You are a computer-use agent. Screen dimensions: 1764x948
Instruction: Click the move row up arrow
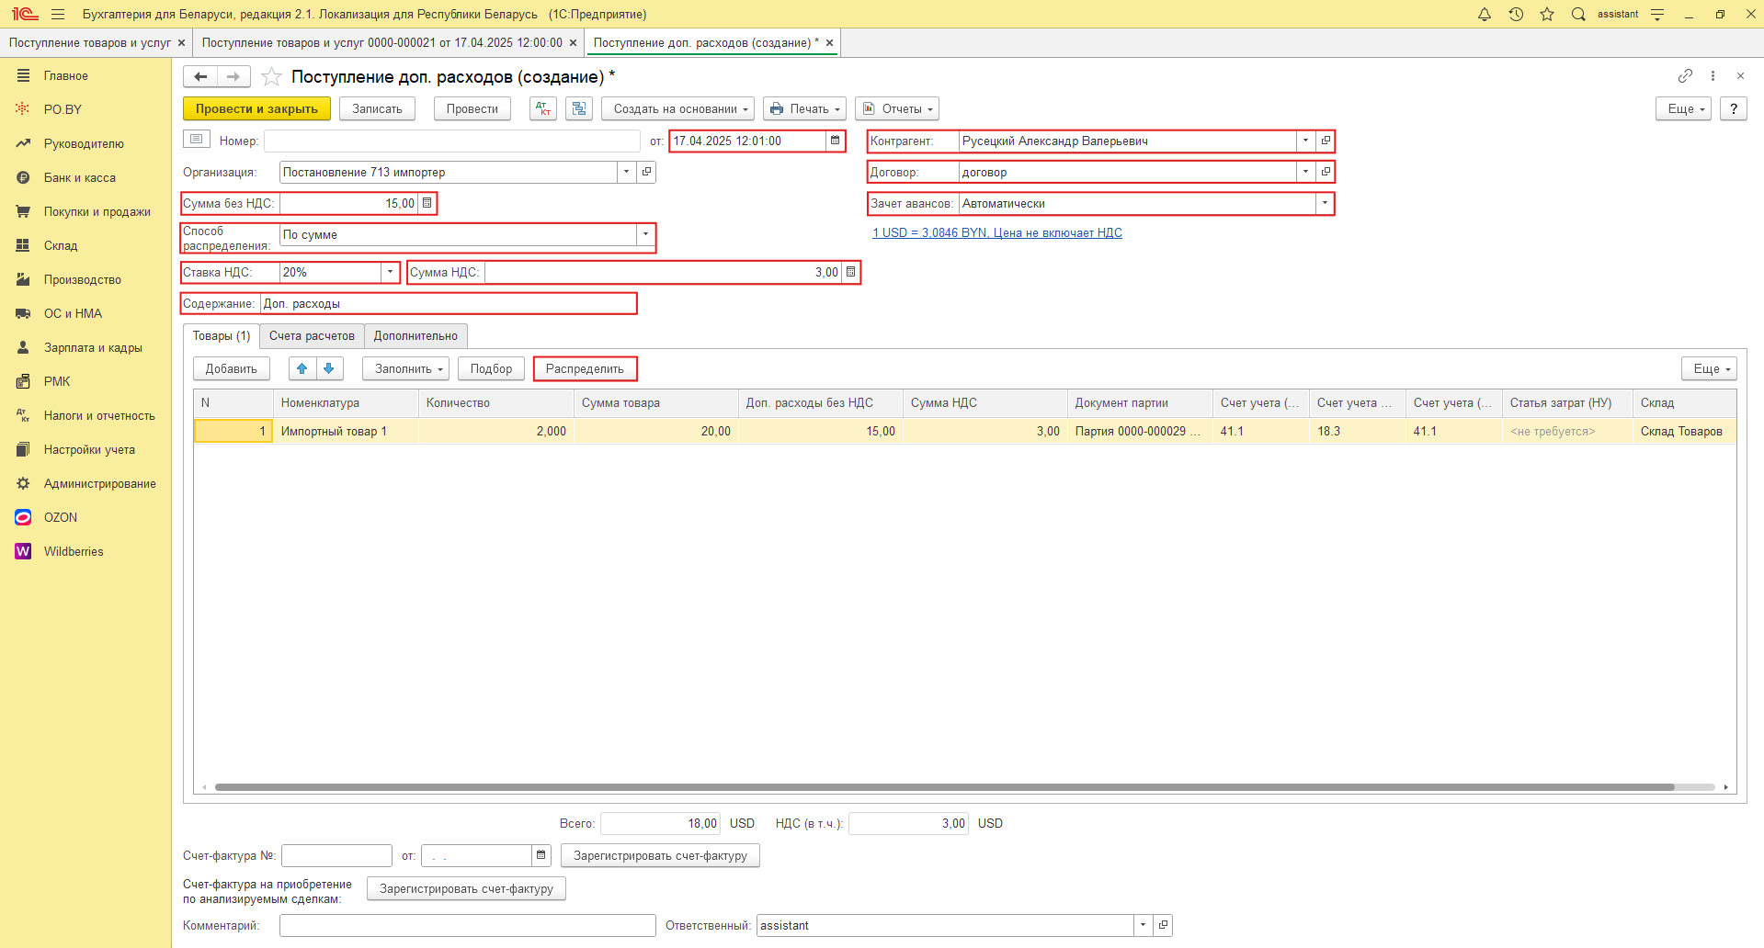pyautogui.click(x=302, y=368)
